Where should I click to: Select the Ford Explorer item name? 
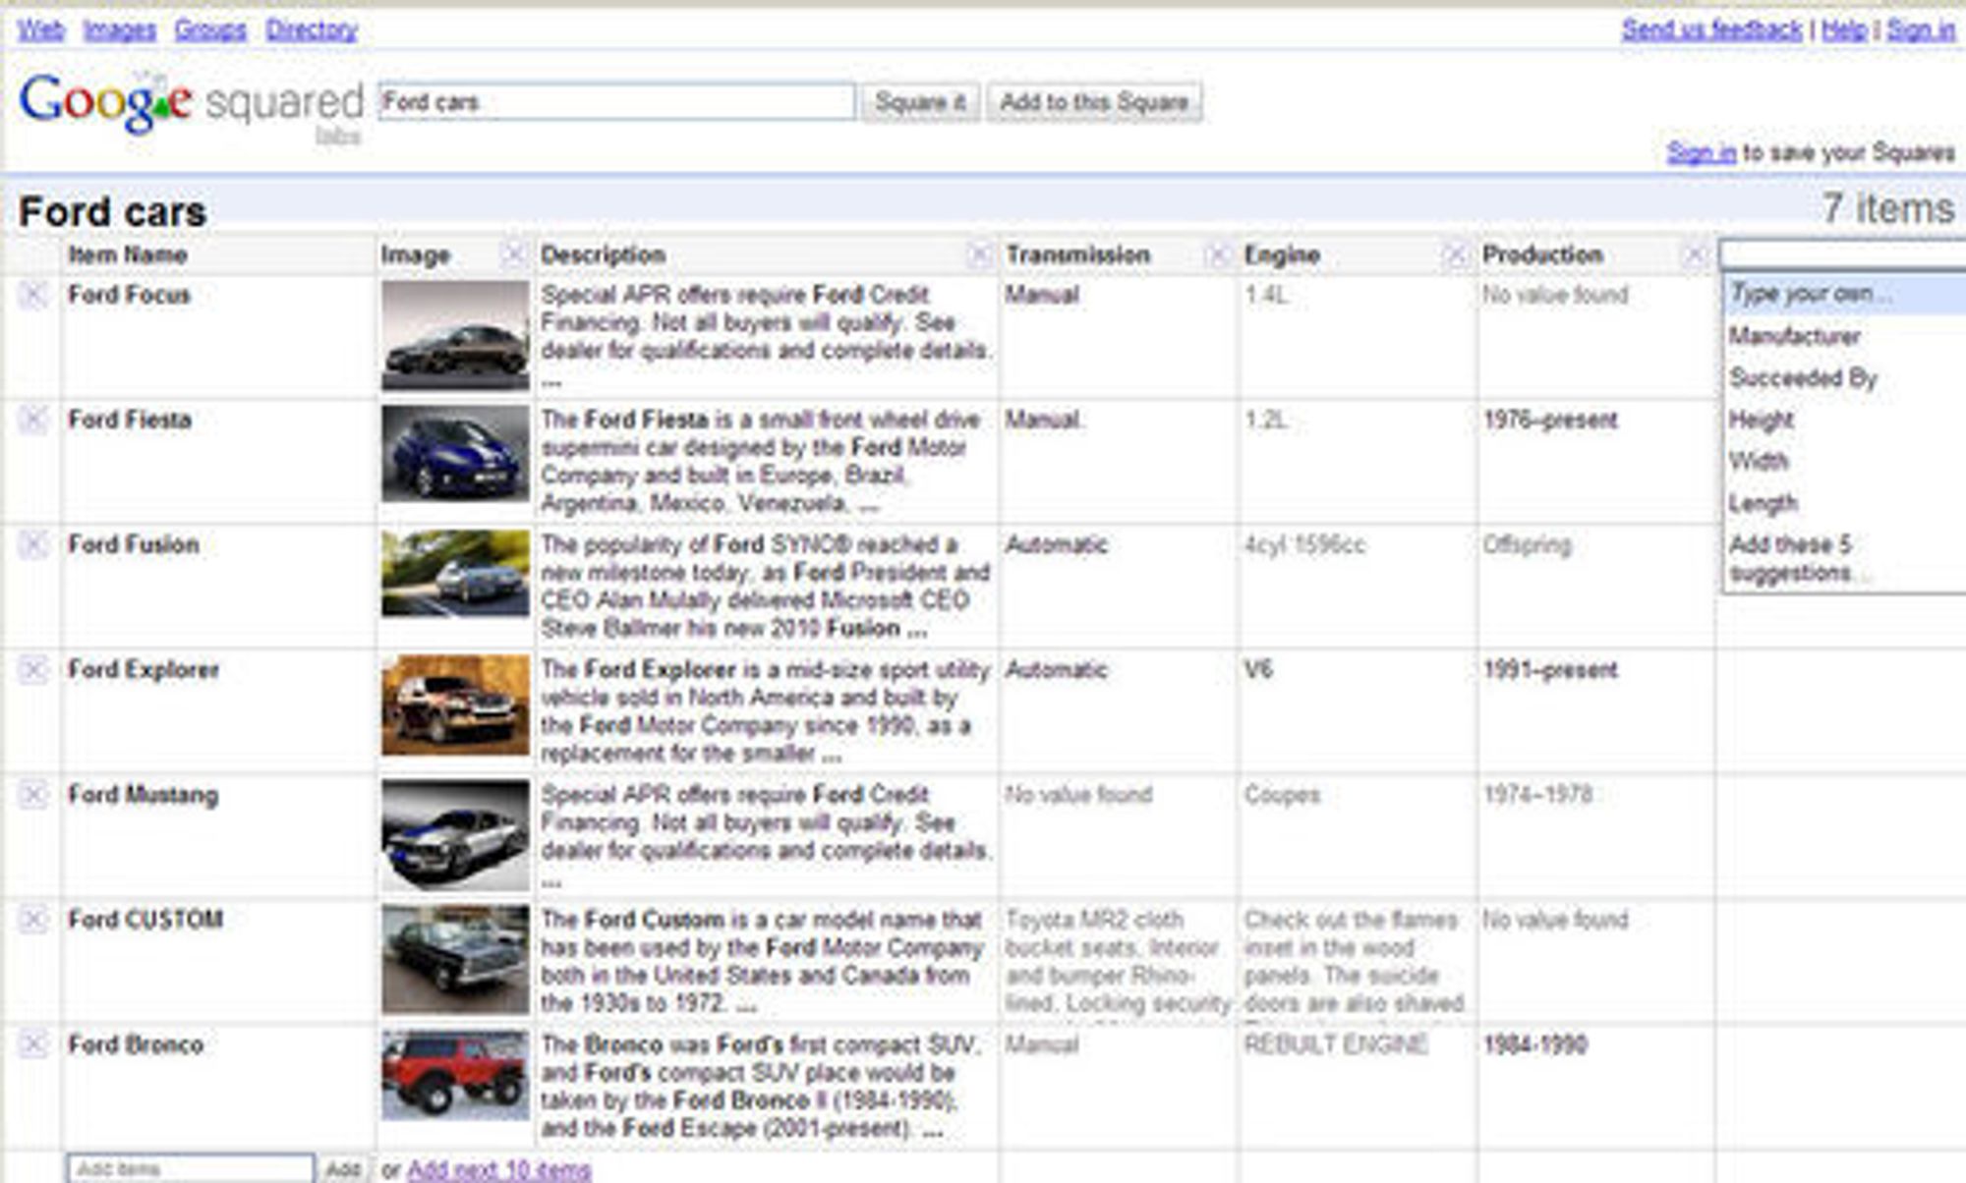click(144, 670)
